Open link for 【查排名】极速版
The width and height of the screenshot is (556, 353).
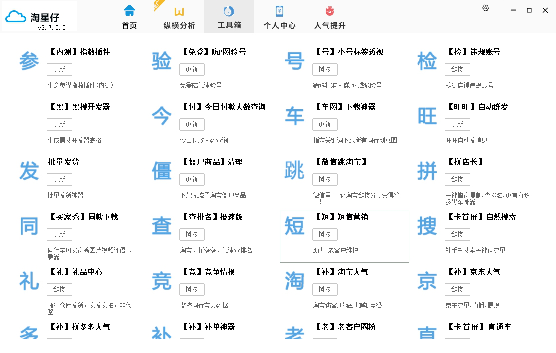(192, 235)
